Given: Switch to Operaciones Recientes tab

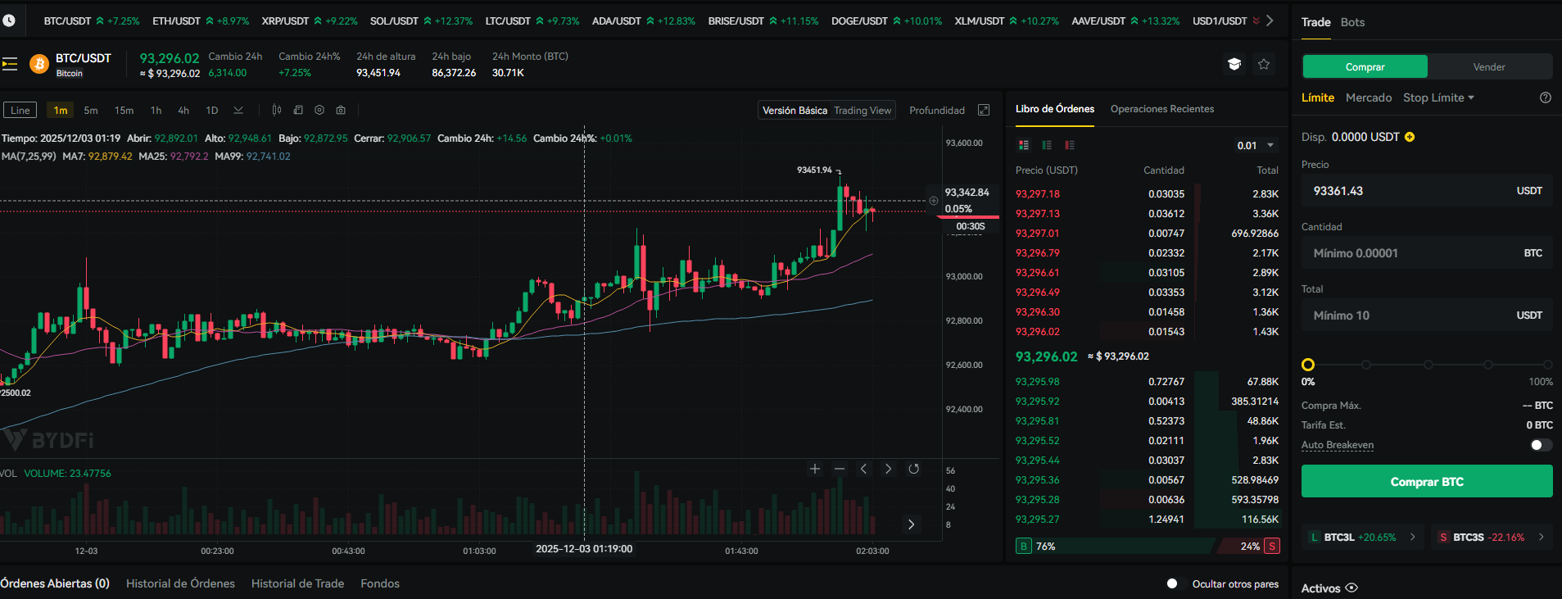Looking at the screenshot, I should click(x=1161, y=109).
